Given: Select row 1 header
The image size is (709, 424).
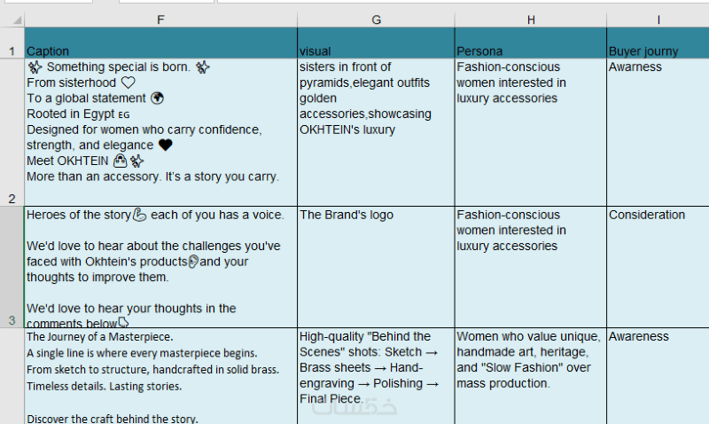Looking at the screenshot, I should pyautogui.click(x=12, y=51).
